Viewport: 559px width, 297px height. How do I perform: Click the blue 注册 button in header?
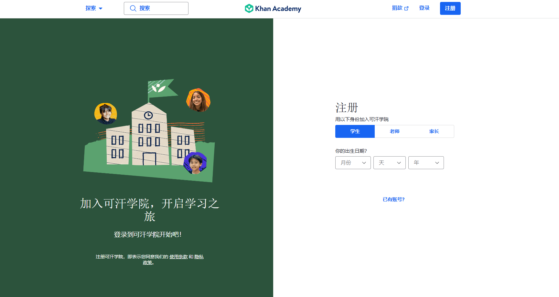[450, 8]
